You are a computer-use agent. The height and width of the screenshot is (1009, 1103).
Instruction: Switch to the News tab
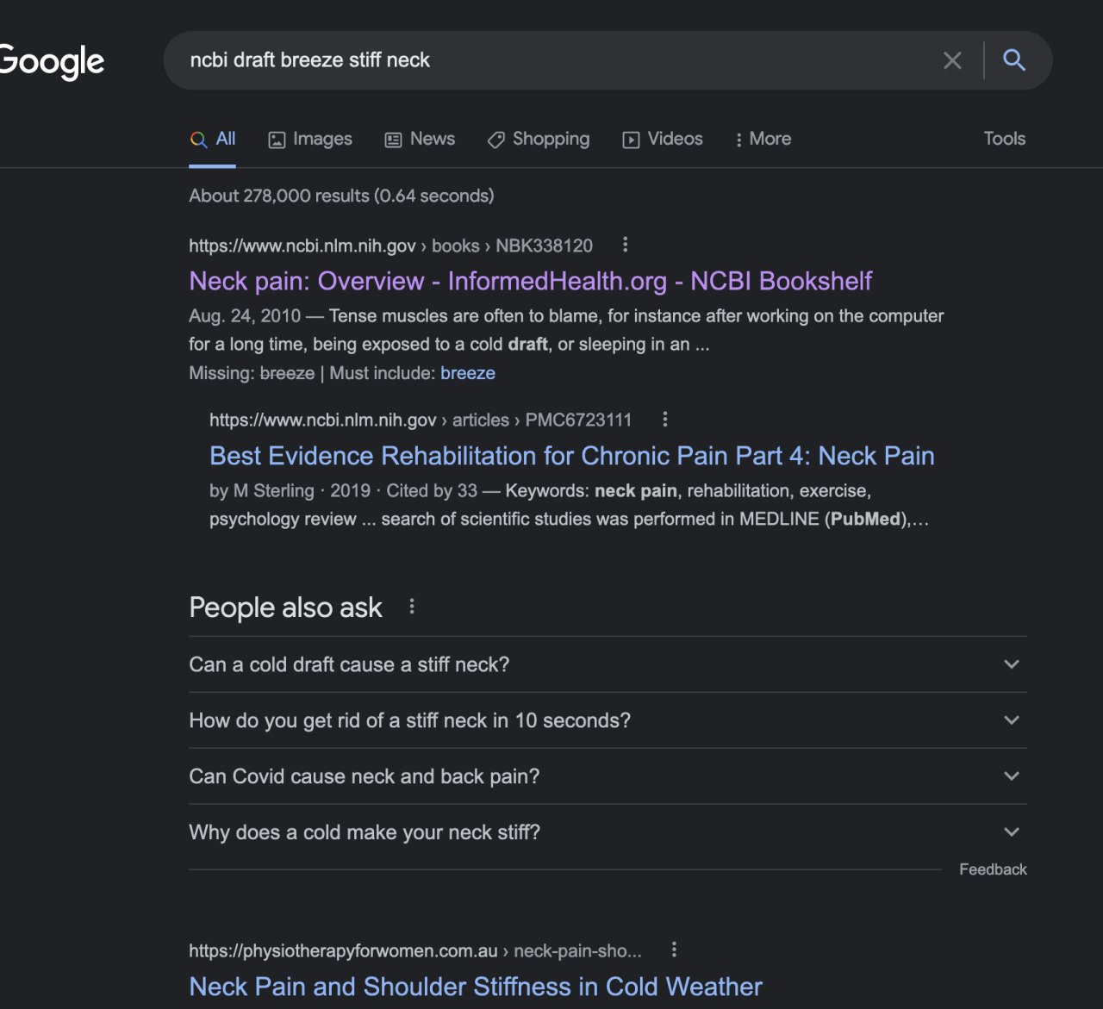[x=420, y=139]
